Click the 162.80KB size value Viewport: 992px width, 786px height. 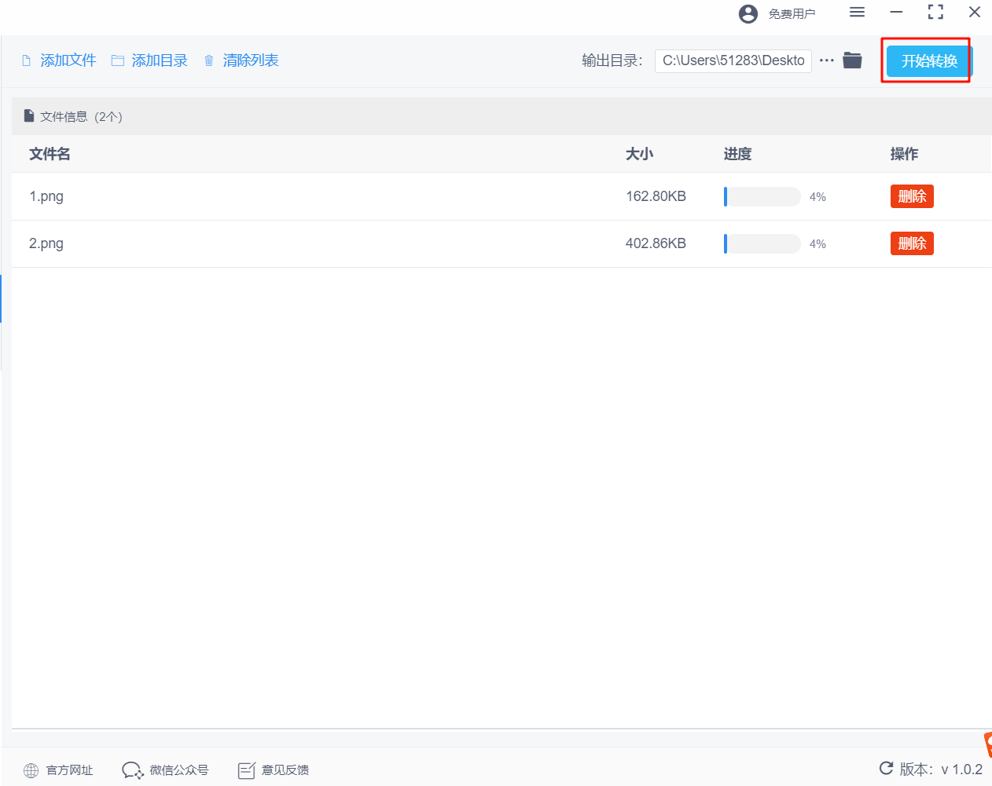click(x=656, y=196)
